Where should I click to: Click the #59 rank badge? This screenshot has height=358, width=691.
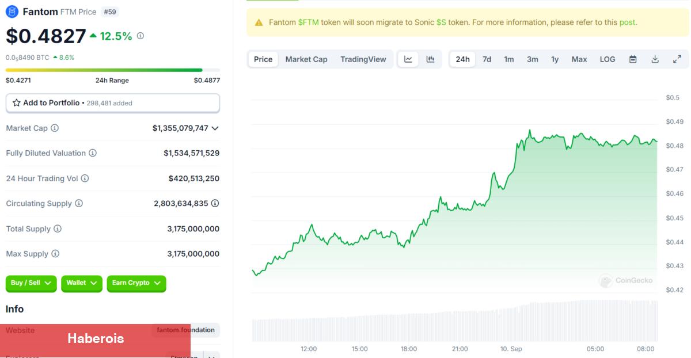[110, 12]
